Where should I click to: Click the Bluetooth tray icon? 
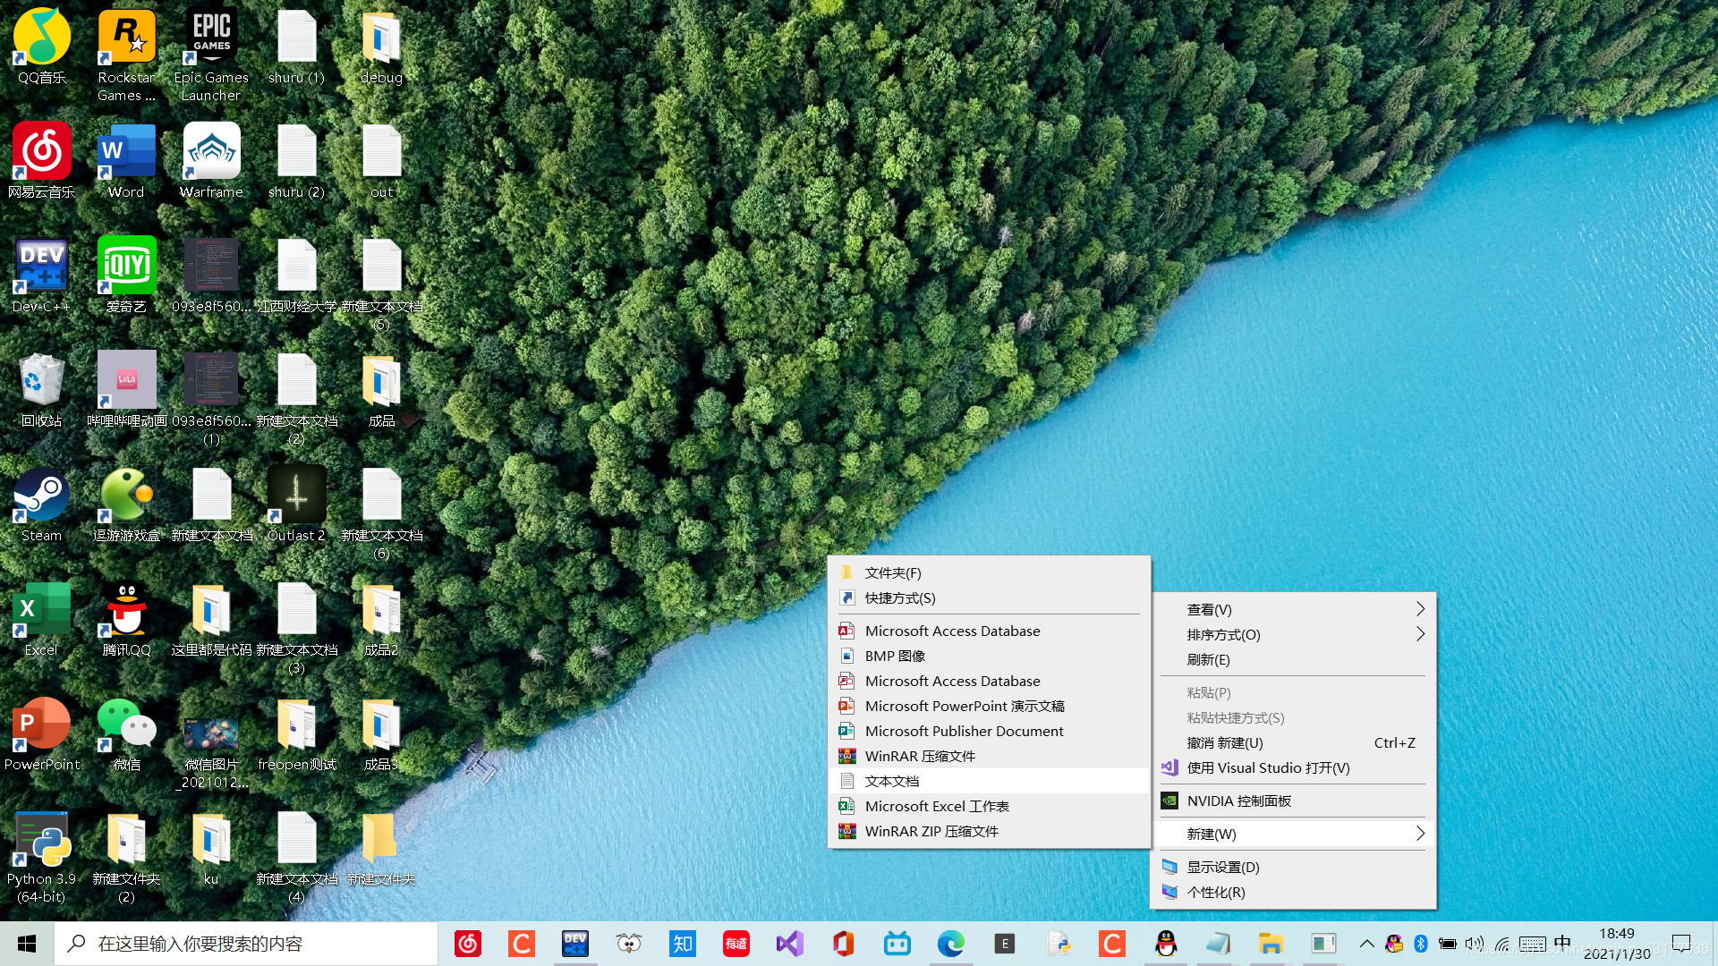[1420, 944]
